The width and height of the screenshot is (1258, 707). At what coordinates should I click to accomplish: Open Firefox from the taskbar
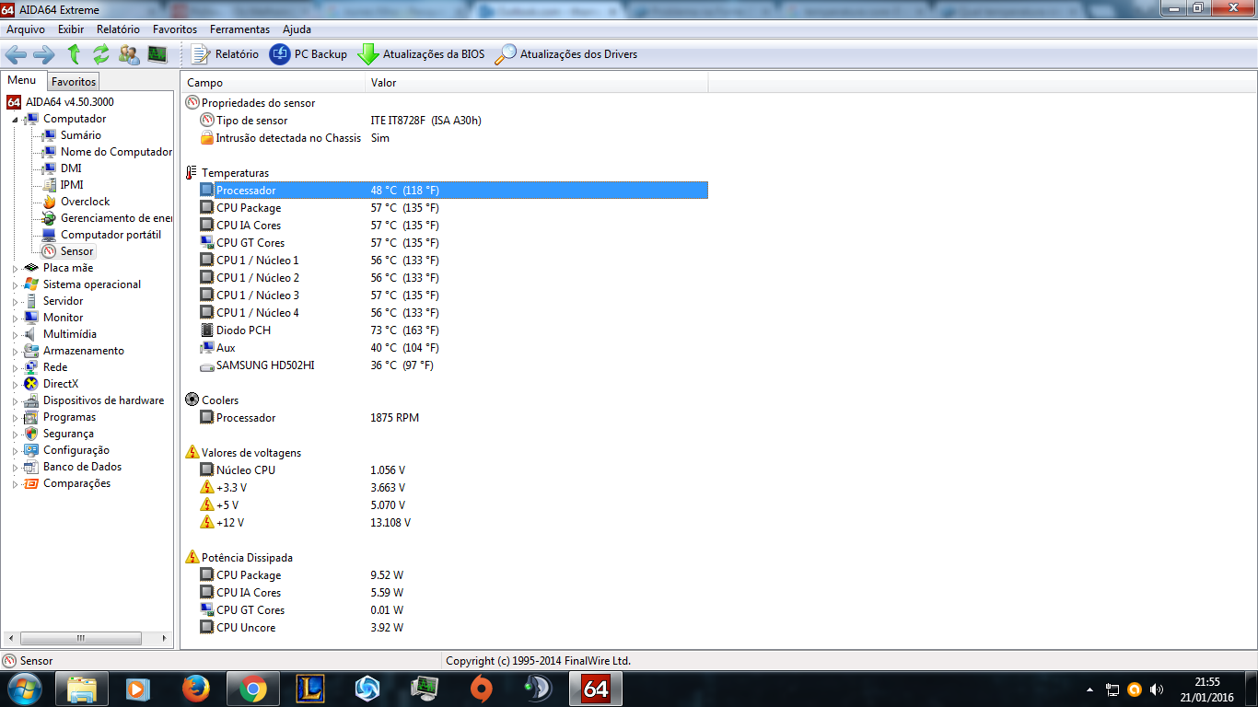coord(195,689)
